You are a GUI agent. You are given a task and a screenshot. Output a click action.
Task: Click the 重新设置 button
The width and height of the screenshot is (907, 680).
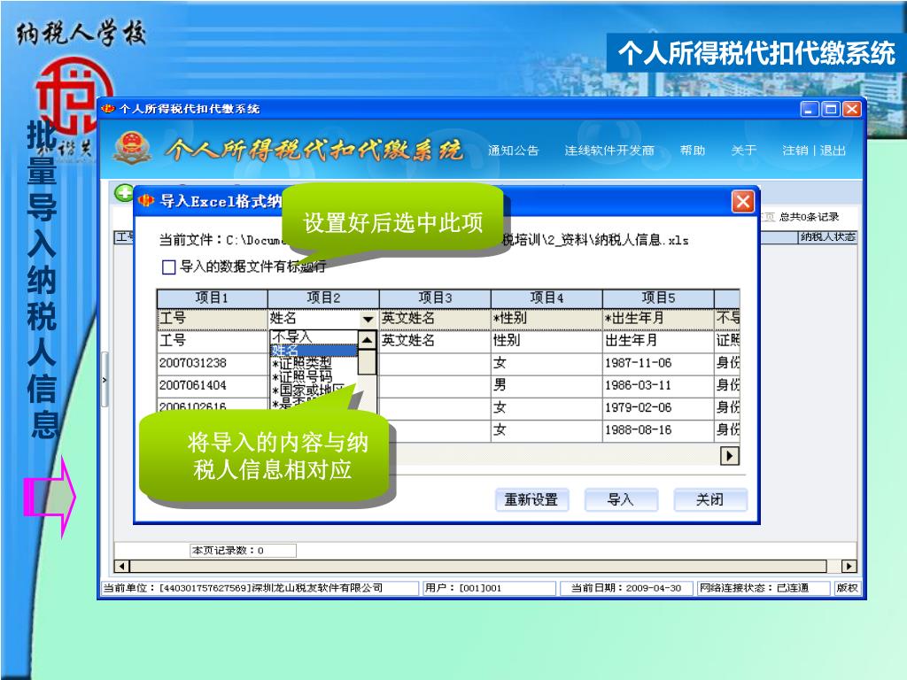click(x=531, y=499)
